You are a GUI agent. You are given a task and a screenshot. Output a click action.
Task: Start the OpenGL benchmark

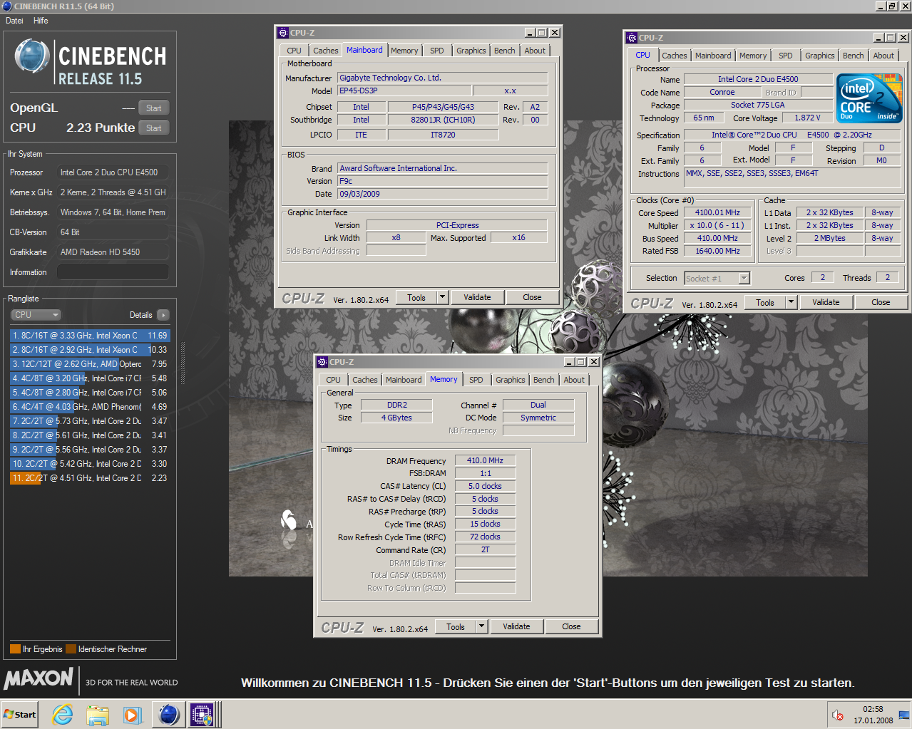pyautogui.click(x=154, y=108)
